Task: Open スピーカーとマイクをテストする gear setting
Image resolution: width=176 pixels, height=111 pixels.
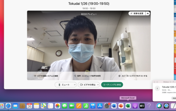Action: click(x=133, y=76)
